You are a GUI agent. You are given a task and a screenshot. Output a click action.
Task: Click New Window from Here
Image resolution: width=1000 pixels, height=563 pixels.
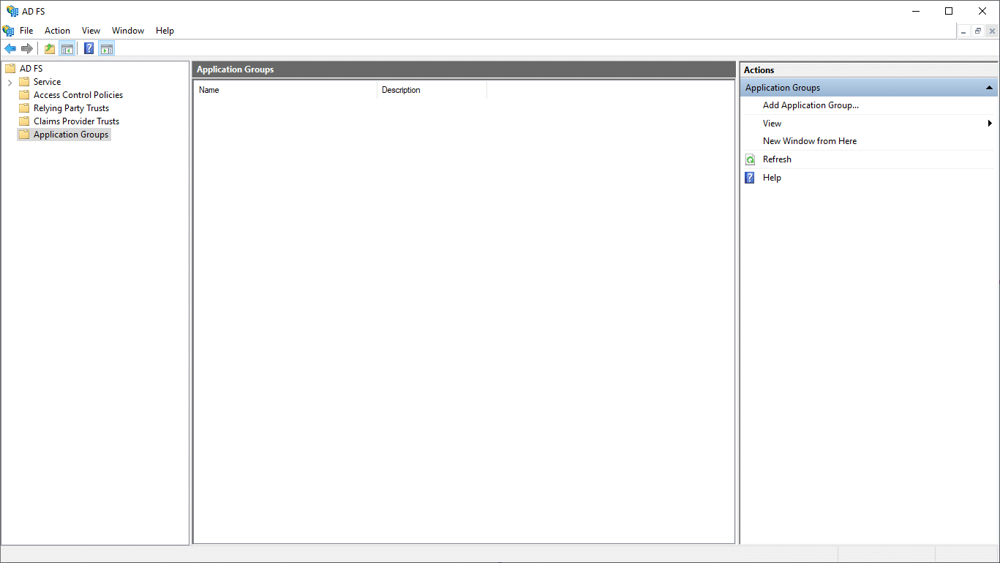[x=810, y=141]
